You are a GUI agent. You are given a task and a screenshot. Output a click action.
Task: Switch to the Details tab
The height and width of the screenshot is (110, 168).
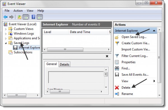64,64
